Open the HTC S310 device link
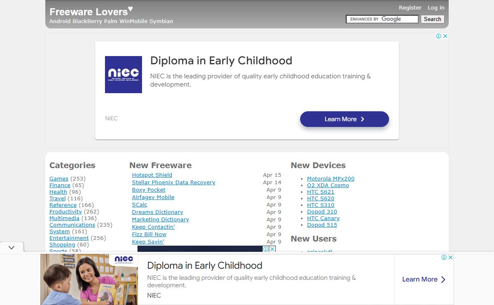The image size is (494, 305). click(321, 205)
